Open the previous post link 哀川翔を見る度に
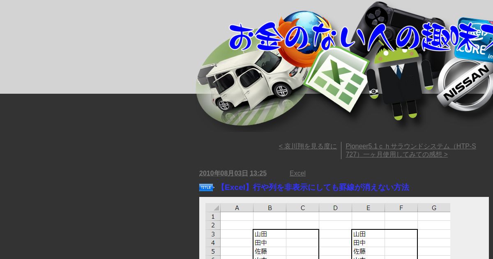The image size is (493, 259). [308, 146]
